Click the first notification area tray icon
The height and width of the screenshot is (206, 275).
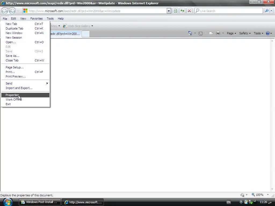click(241, 202)
